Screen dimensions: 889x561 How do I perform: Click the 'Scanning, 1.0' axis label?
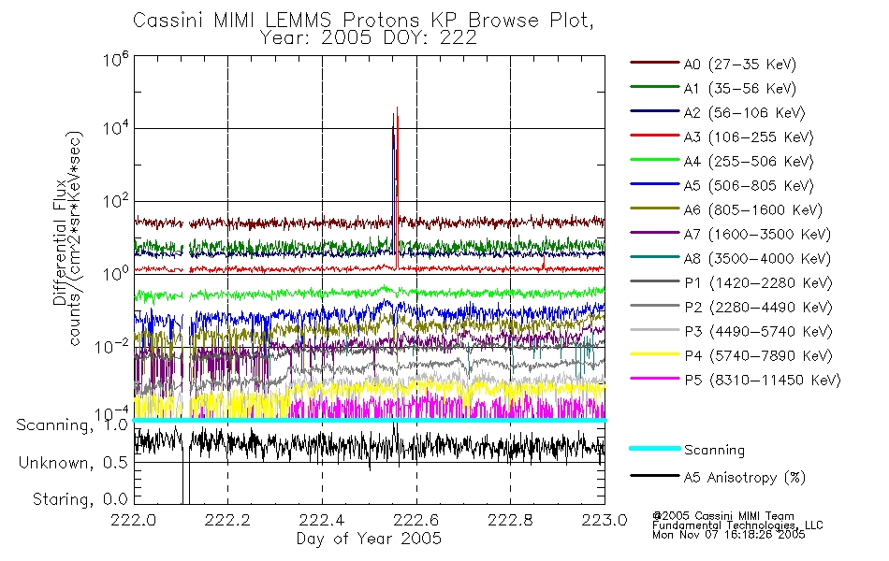tap(72, 425)
